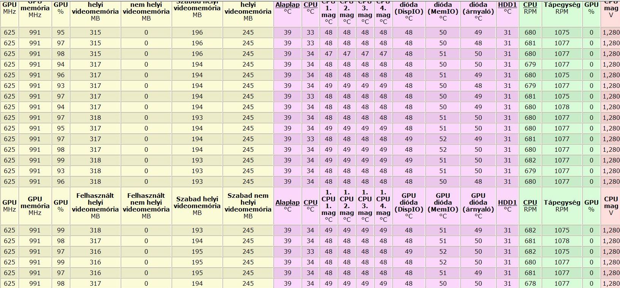Select 196 in the row with GPU 97%
The height and width of the screenshot is (288, 620).
(x=197, y=43)
